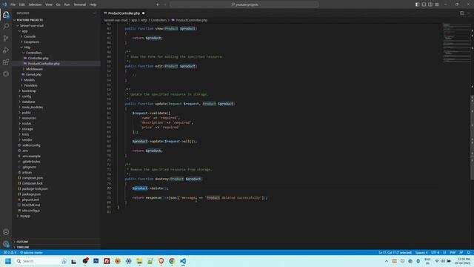Open vite.config.js in the file tree
Viewport: 474px width, 267px height.
pos(31,211)
